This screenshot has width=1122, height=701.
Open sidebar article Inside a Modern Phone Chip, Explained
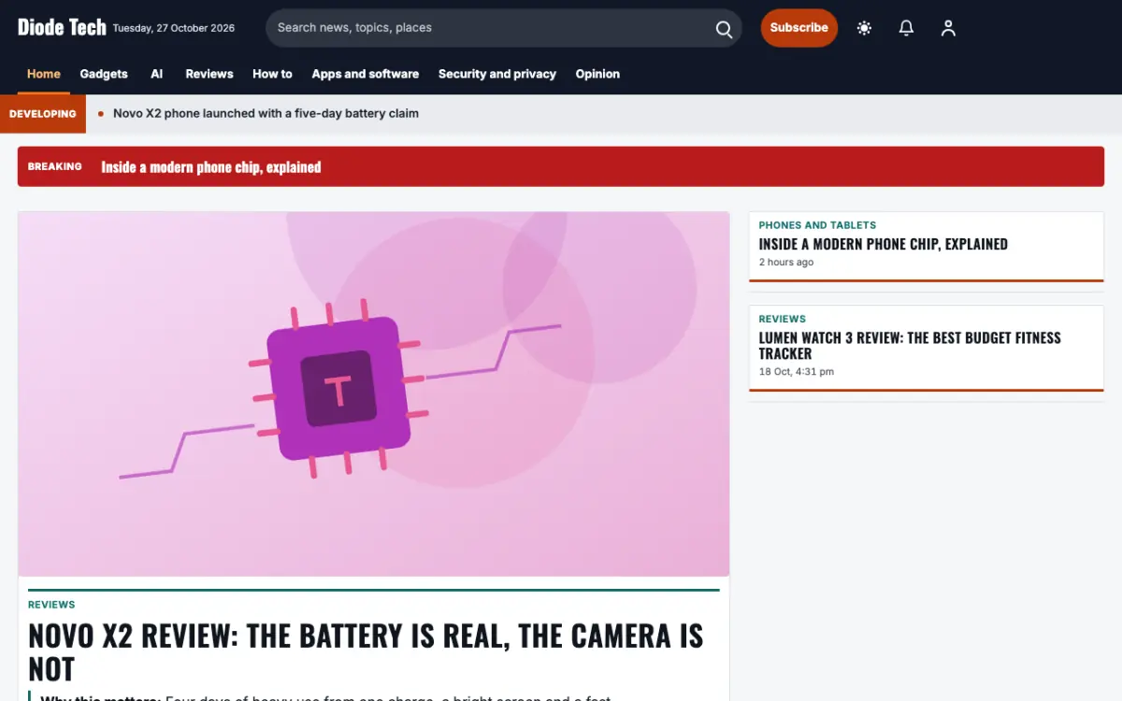pyautogui.click(x=884, y=244)
